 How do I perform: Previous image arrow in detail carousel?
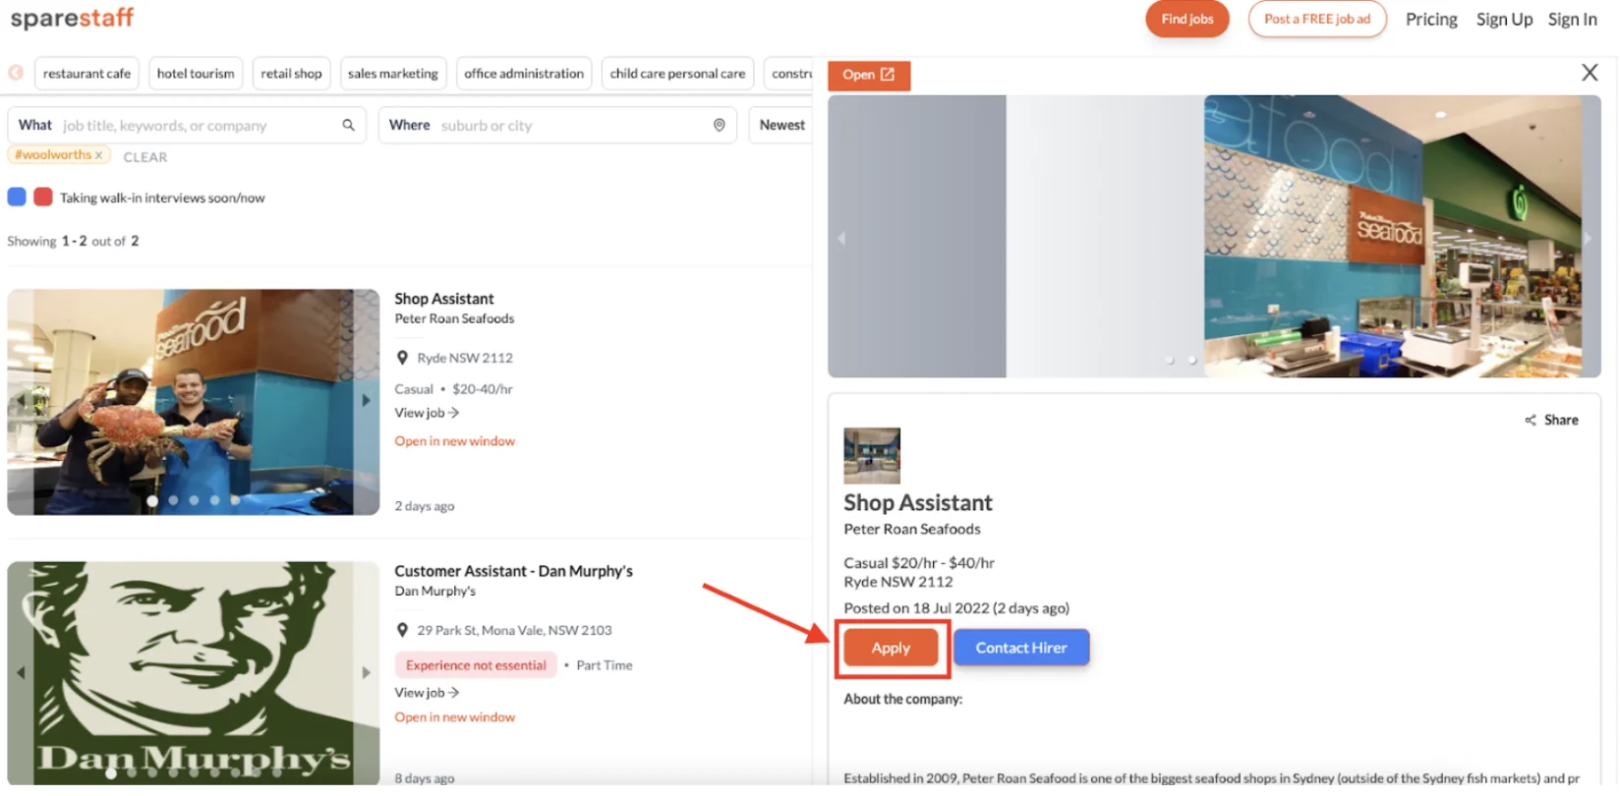coord(841,238)
